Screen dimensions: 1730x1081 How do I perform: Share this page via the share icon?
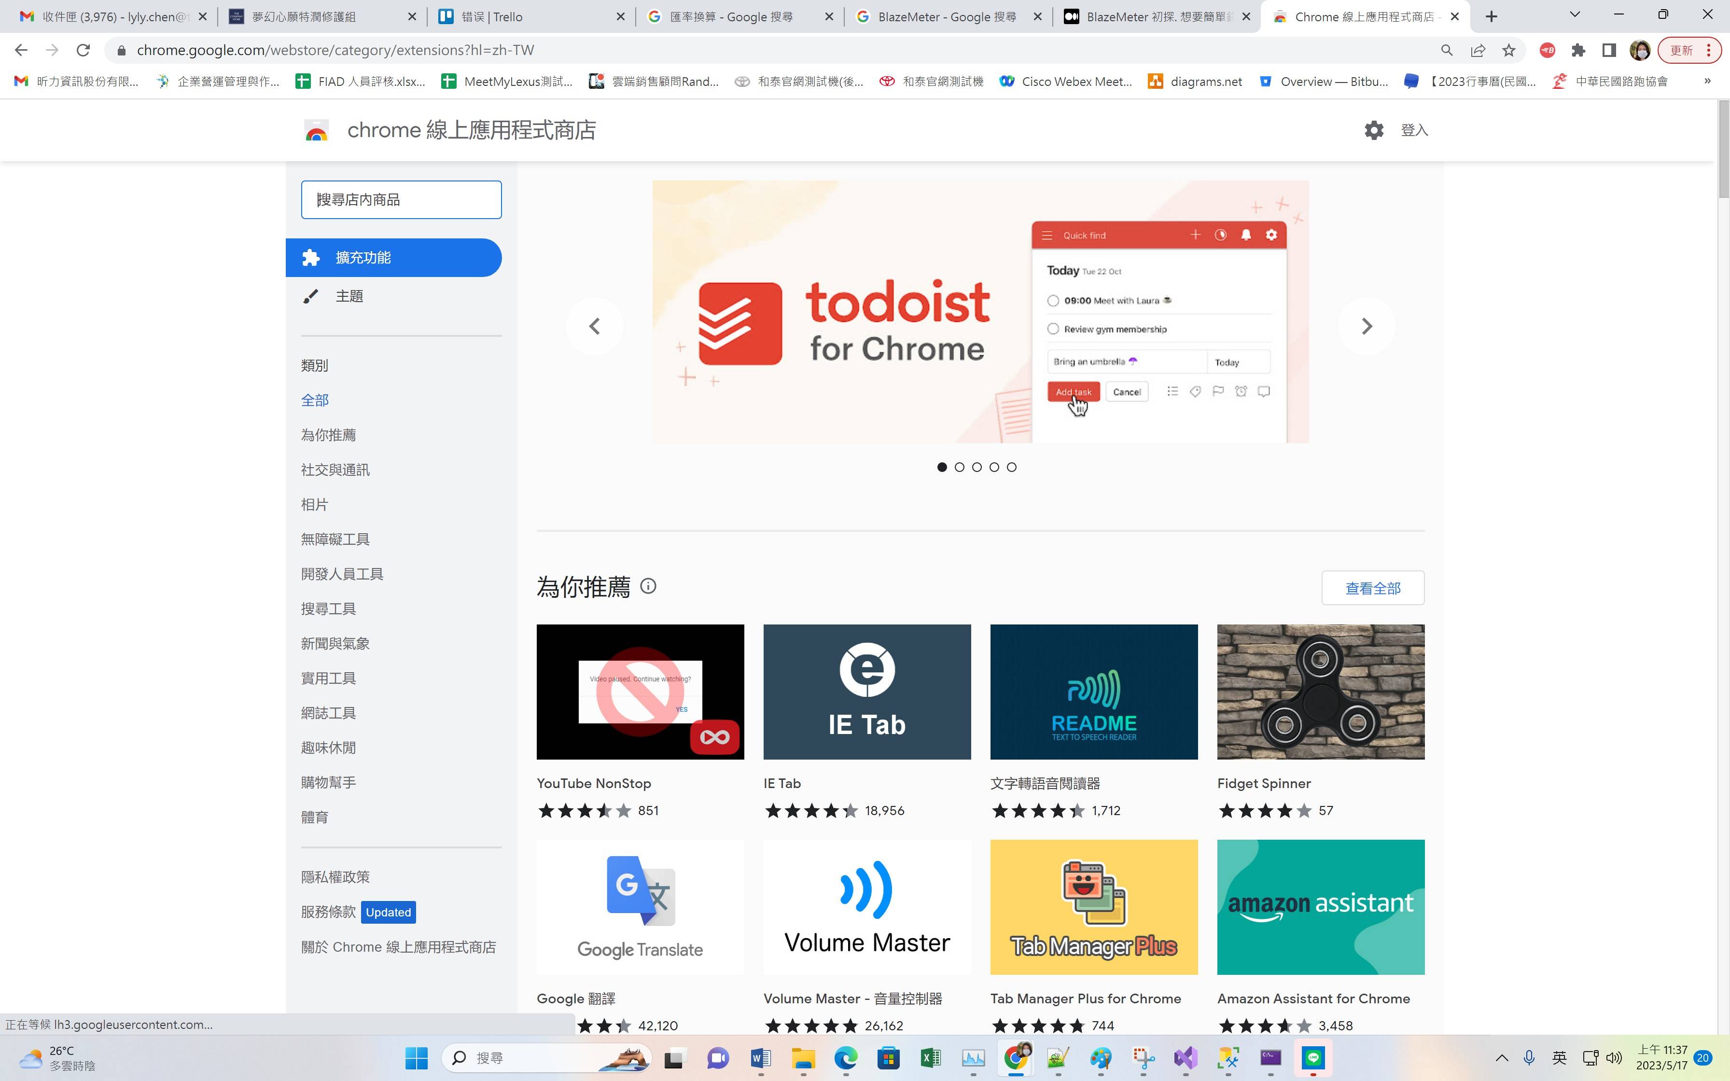[x=1478, y=50]
